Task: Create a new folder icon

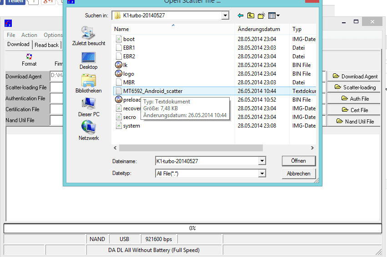Action: pyautogui.click(x=261, y=15)
